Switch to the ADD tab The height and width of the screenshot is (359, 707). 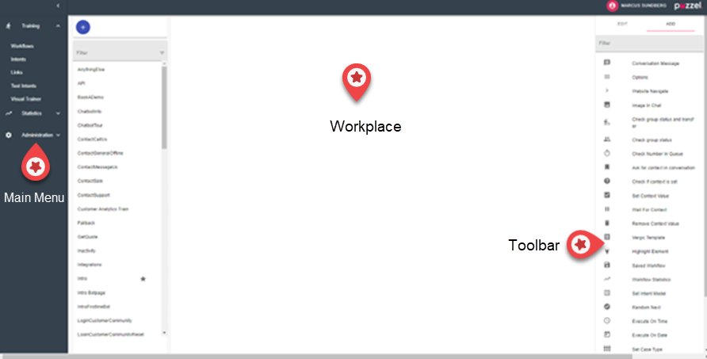(671, 25)
